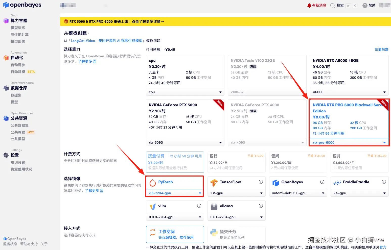Click the PaddlePaddle logo icon
Screen dimensions: 391x250
pyautogui.click(x=337, y=183)
